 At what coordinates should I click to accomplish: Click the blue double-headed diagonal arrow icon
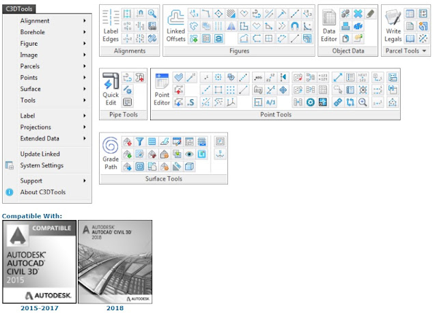(337, 77)
